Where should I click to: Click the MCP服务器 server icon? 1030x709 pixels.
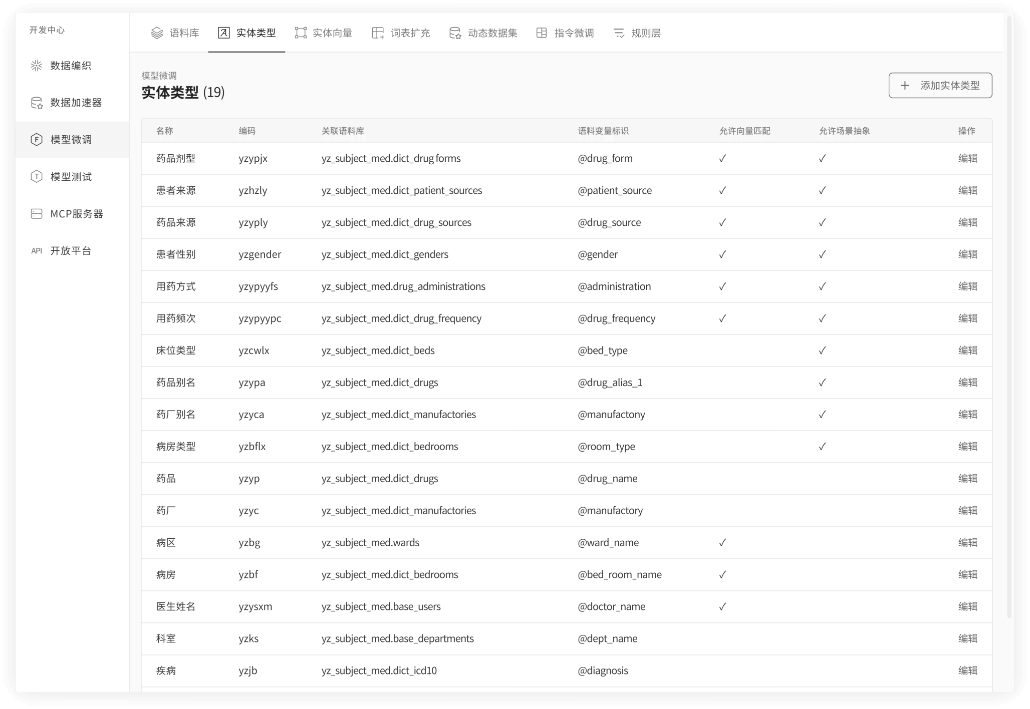(x=37, y=214)
